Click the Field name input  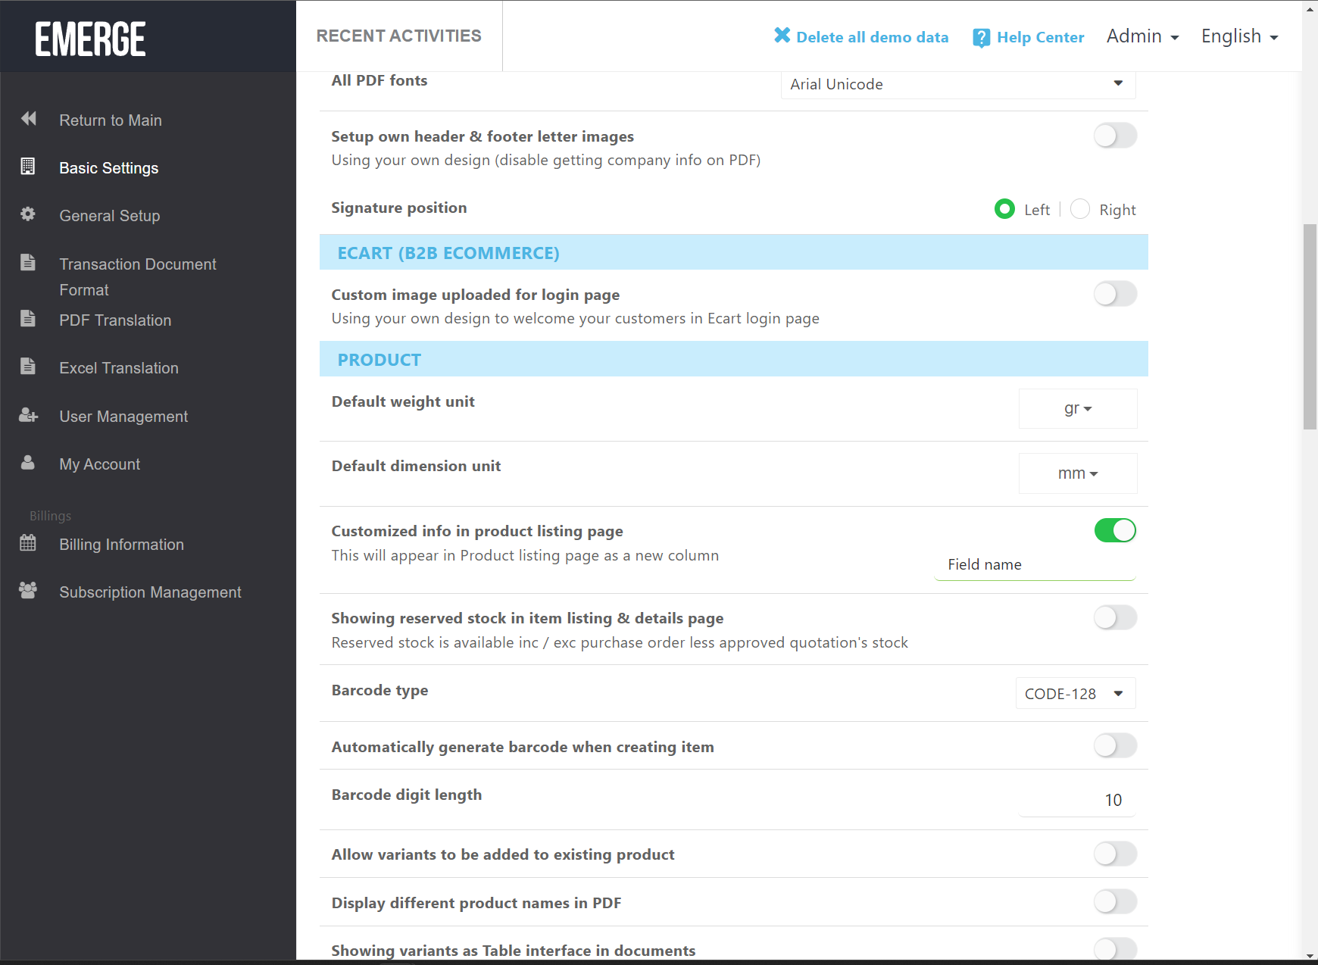pos(1035,565)
